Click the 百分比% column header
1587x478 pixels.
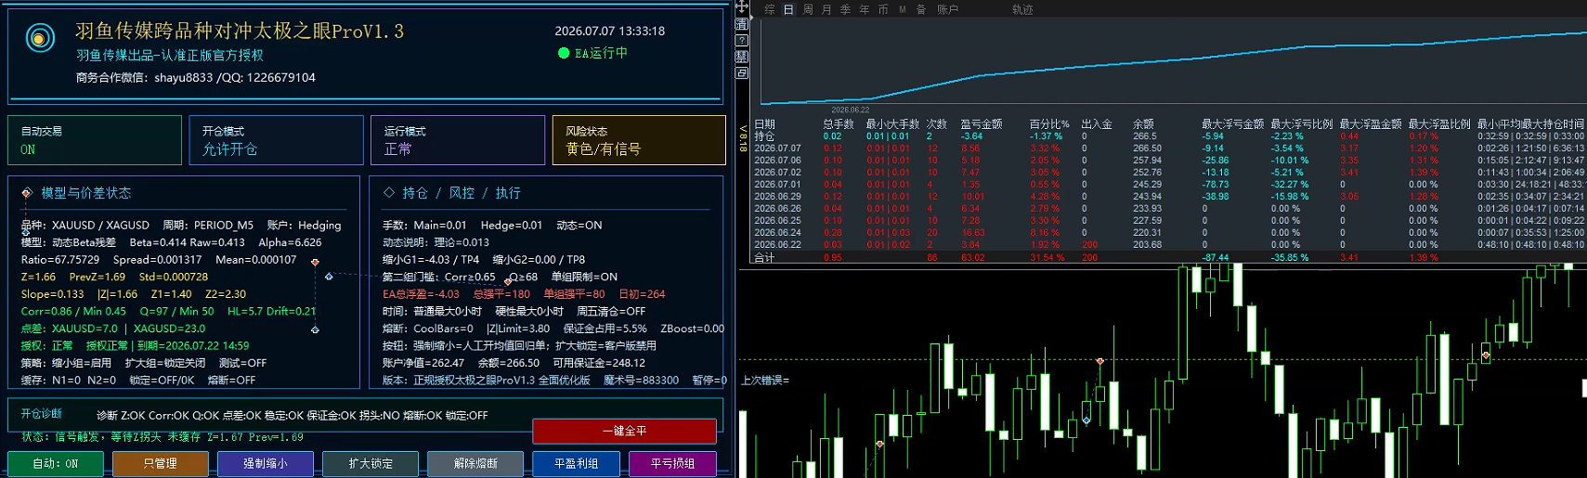pos(1048,123)
